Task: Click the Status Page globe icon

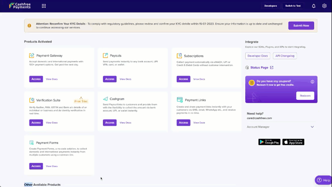Action: coord(247,68)
